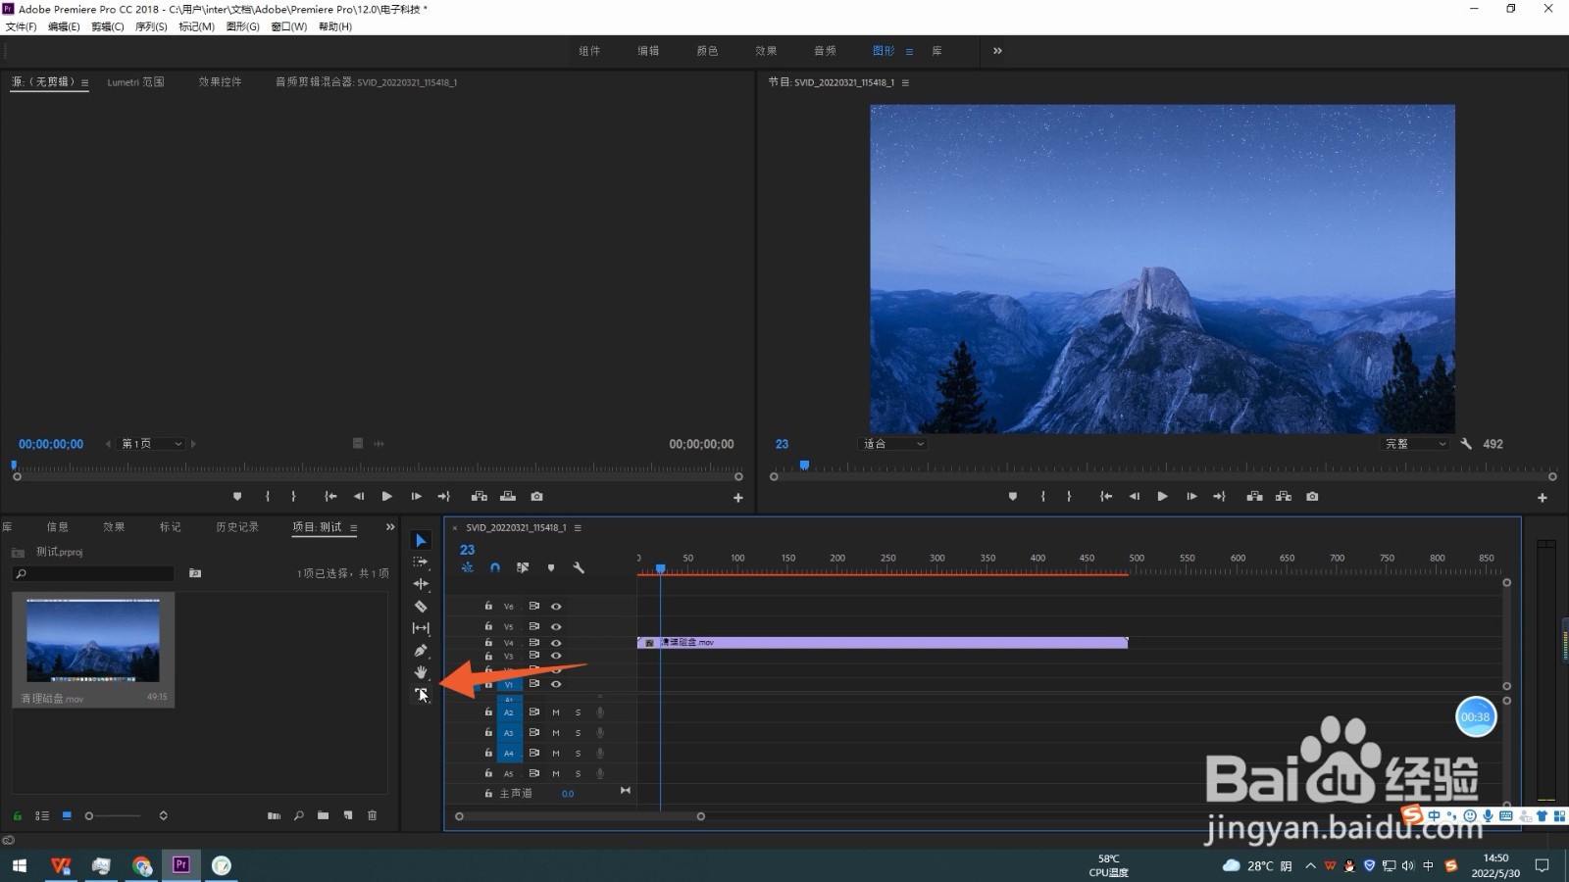Add marker in timeline header
1569x882 pixels.
(x=551, y=567)
